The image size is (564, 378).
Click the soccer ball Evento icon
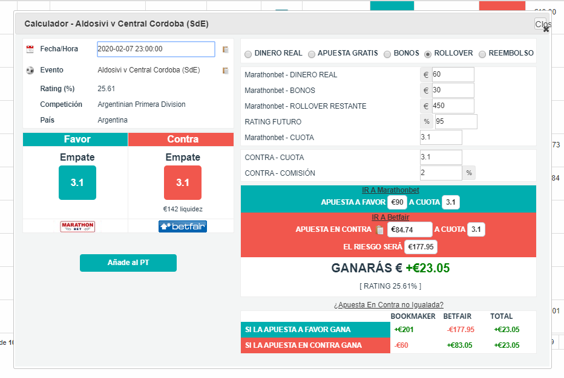[x=30, y=71]
